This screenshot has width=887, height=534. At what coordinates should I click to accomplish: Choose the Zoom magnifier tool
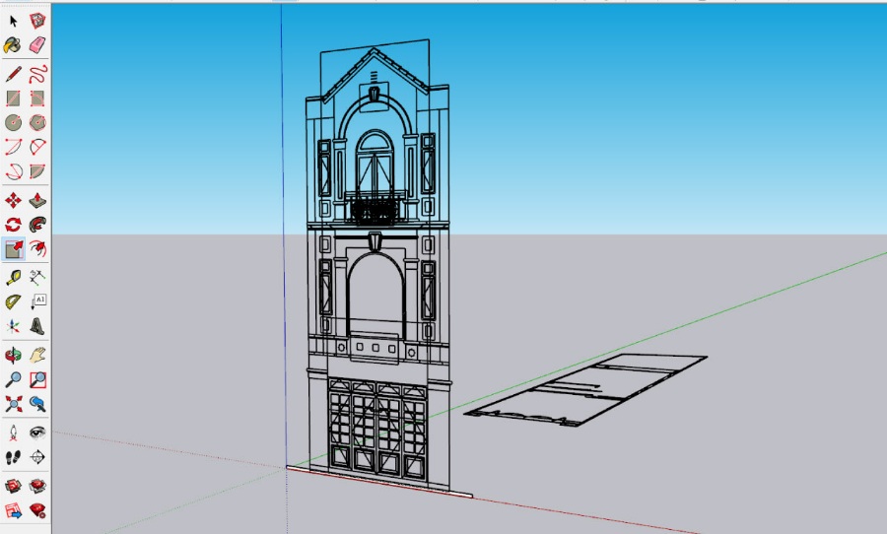click(13, 379)
